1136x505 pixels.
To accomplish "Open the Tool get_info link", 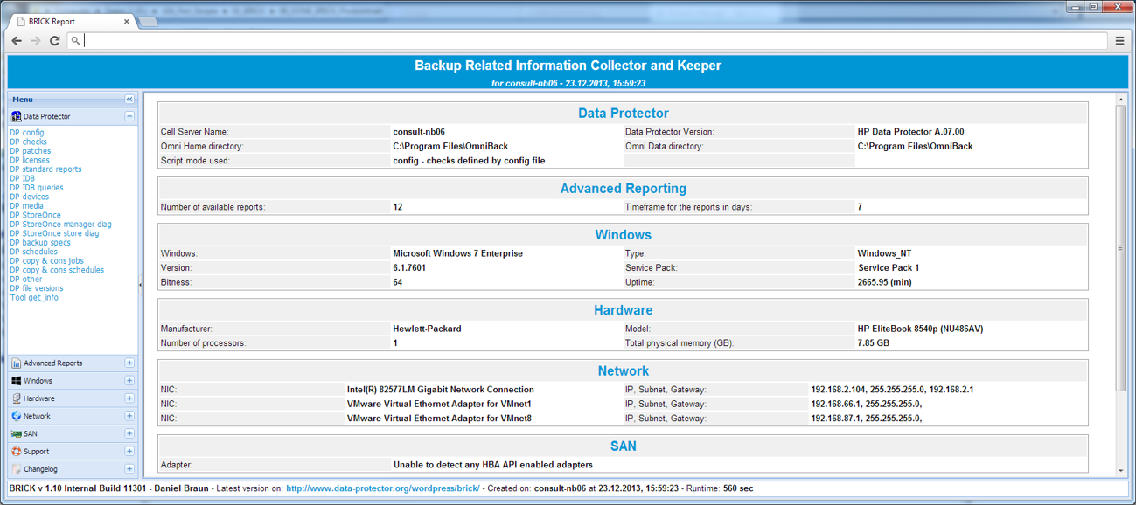I will [34, 298].
